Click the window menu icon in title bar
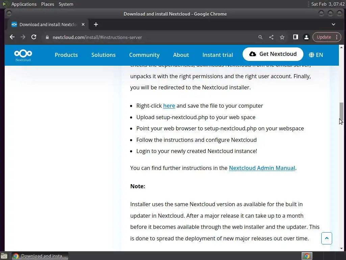 pos(9,14)
